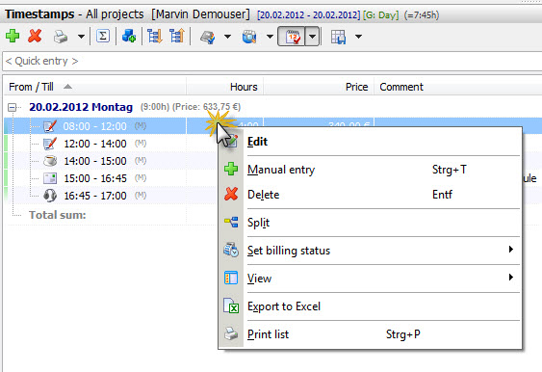Select the 16:45 - 17:00 timestamp row

(x=94, y=196)
